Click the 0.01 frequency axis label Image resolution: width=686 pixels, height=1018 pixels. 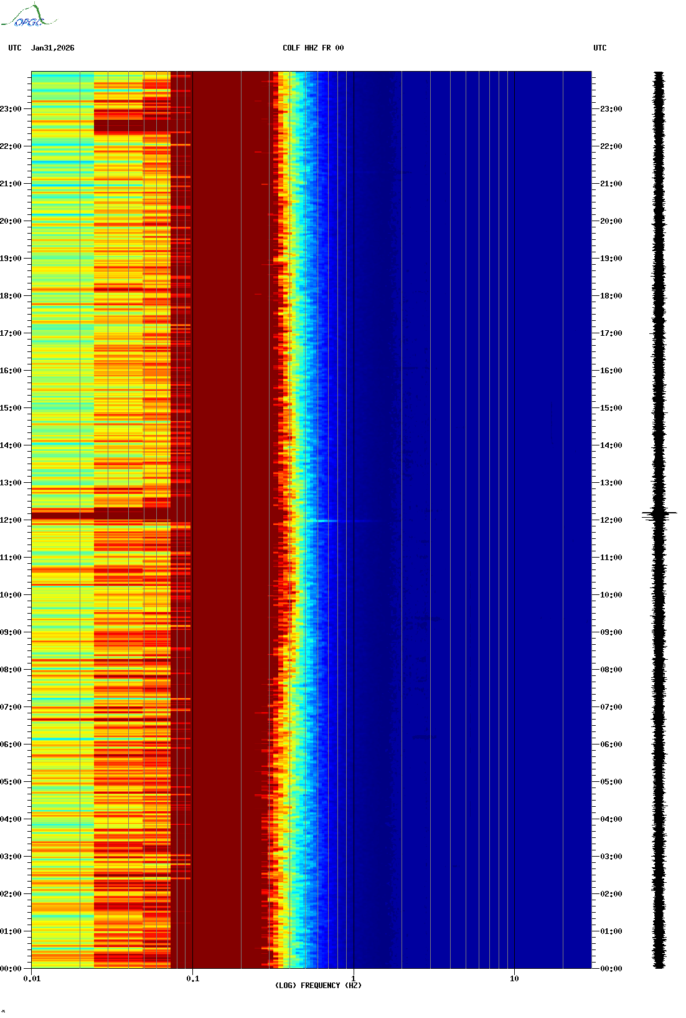pyautogui.click(x=32, y=979)
